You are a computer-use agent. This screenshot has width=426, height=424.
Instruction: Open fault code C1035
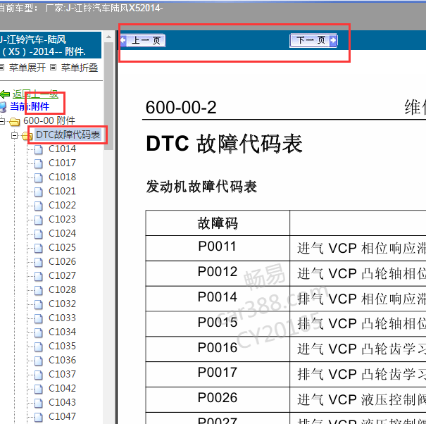tap(62, 347)
